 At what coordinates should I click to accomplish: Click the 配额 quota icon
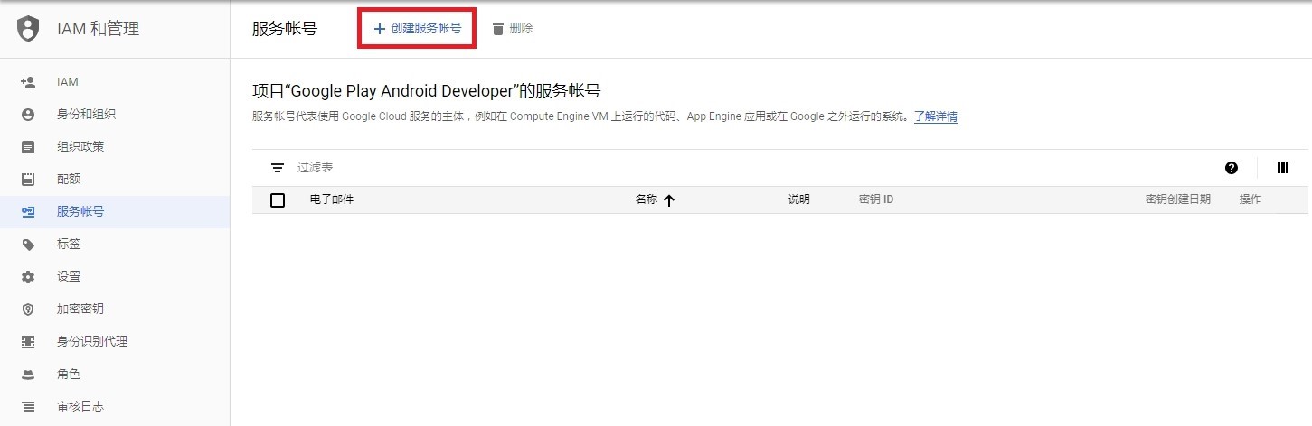pos(28,180)
